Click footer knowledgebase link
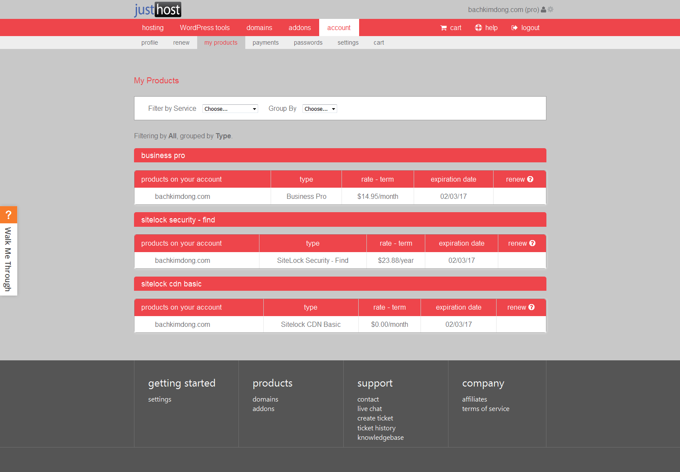The image size is (680, 472). pos(381,437)
